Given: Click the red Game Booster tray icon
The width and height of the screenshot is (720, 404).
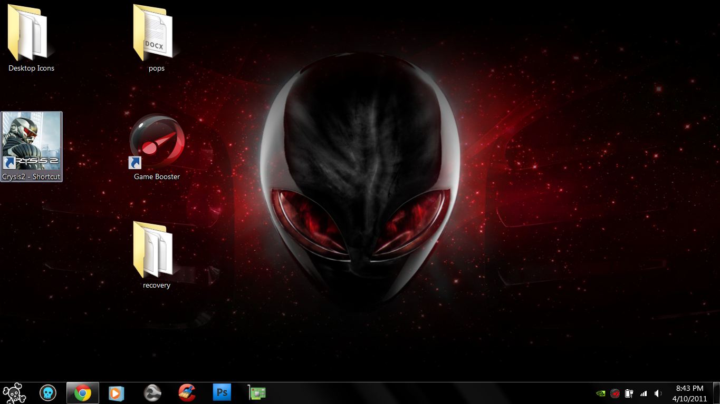Looking at the screenshot, I should pos(615,393).
